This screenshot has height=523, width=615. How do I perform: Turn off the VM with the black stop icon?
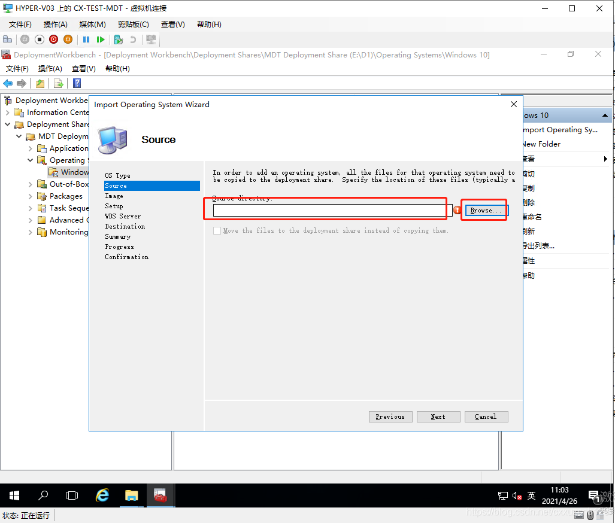39,39
